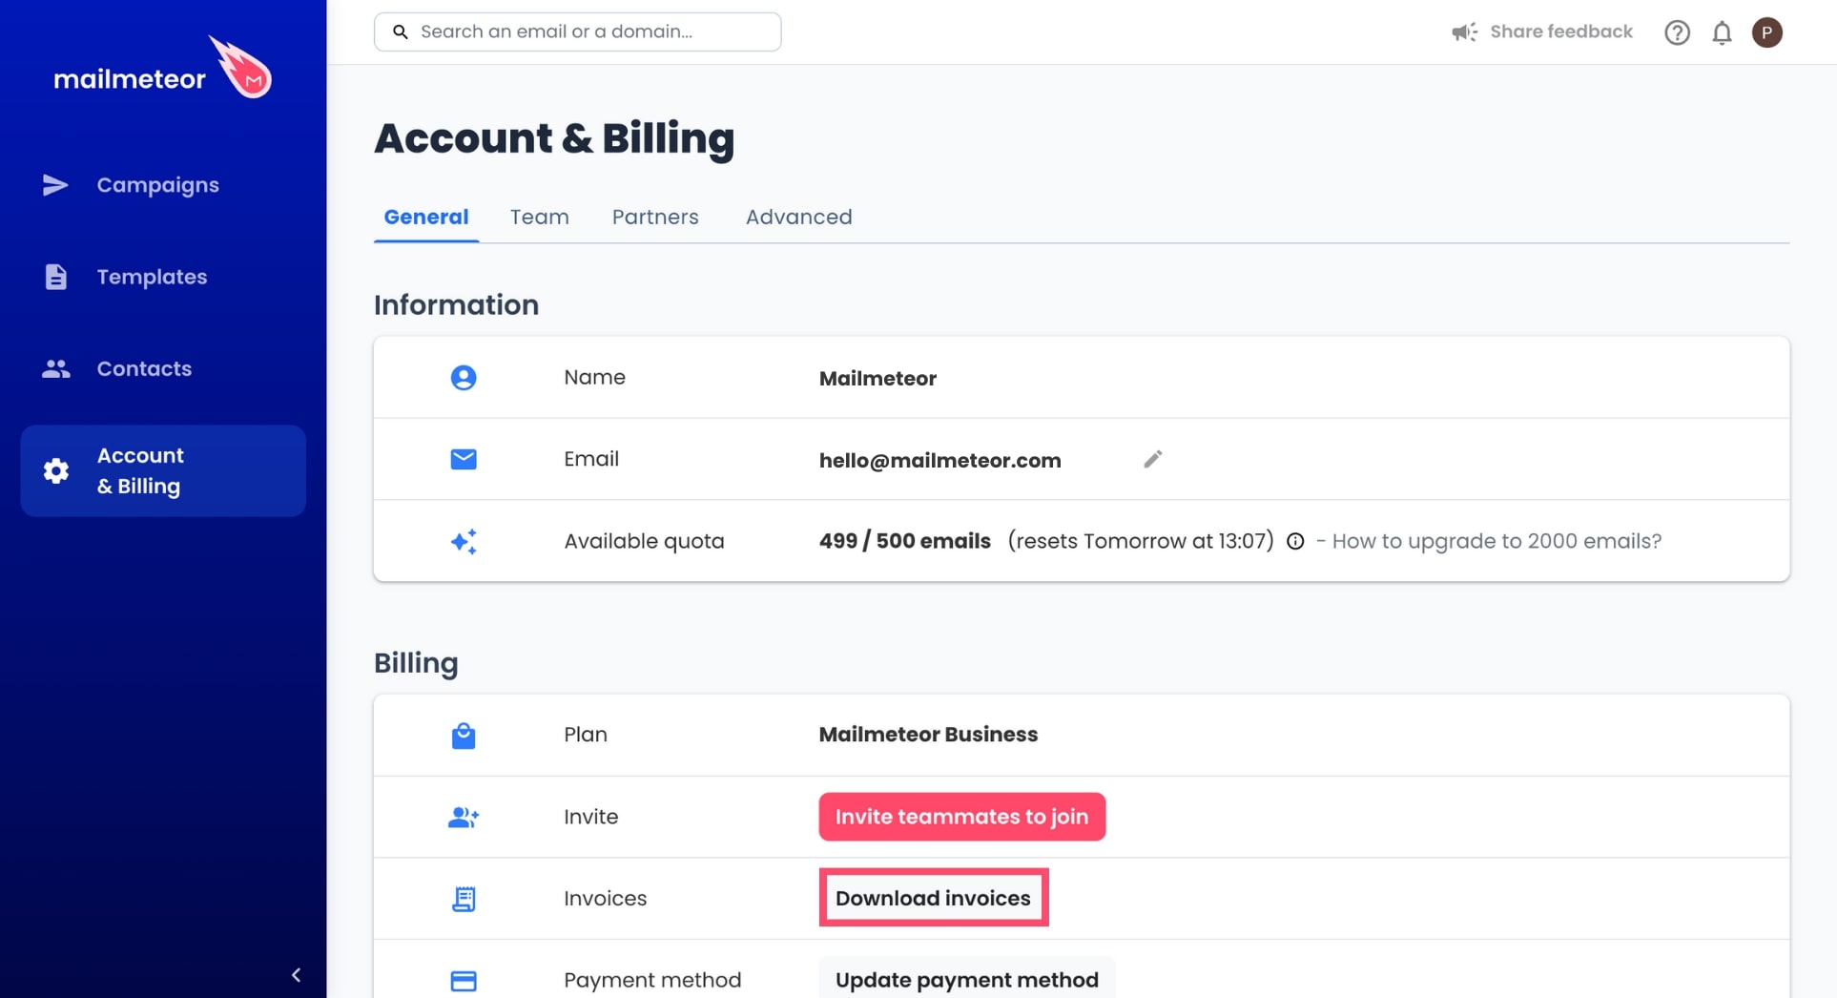This screenshot has width=1837, height=998.
Task: Click the Available quota label
Action: [x=644, y=541]
